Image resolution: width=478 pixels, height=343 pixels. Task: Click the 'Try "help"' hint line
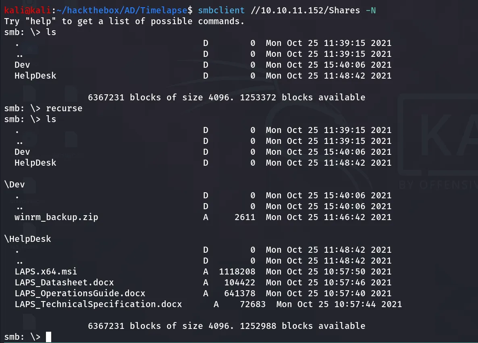(x=124, y=21)
